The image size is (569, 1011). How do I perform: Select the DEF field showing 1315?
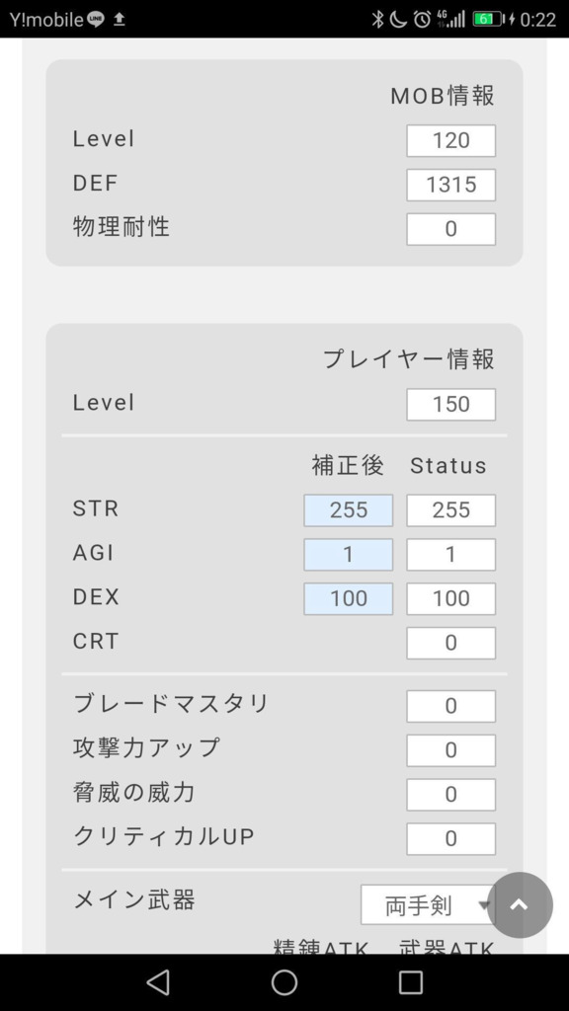[x=450, y=185]
